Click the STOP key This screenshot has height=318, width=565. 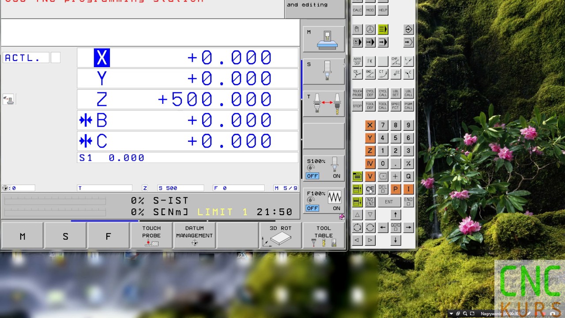tap(357, 106)
